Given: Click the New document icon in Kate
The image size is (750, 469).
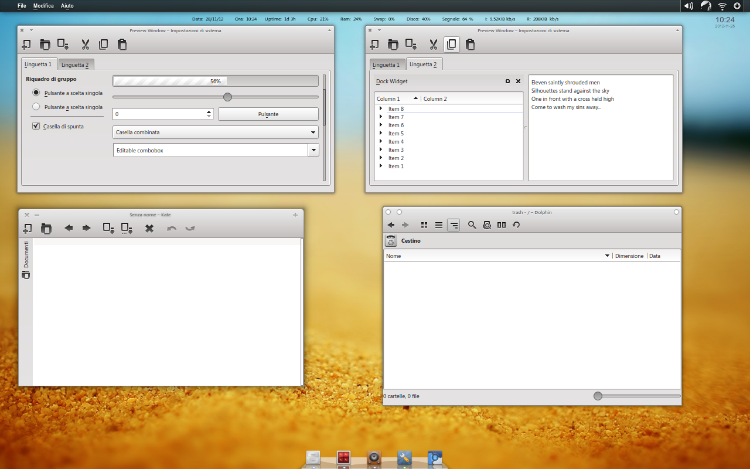Looking at the screenshot, I should tap(27, 228).
